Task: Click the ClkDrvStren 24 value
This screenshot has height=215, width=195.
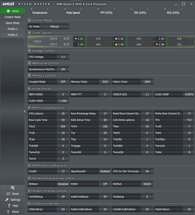Action: (x=63, y=209)
